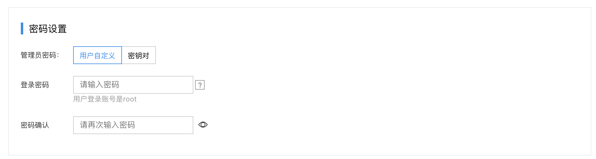
Task: Open password rules via the ? icon
Action: 200,85
